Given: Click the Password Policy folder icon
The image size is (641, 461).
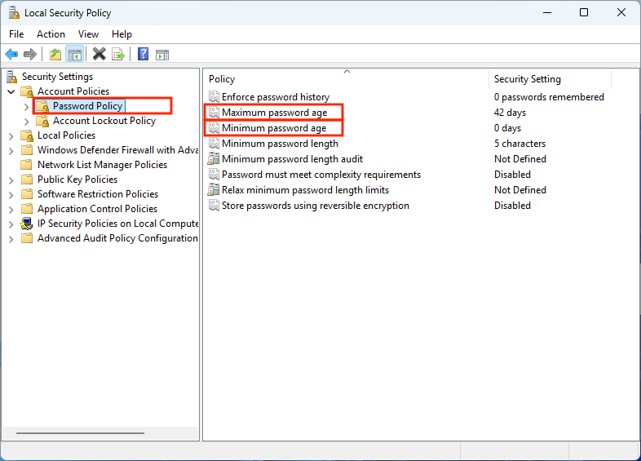Looking at the screenshot, I should coord(42,106).
